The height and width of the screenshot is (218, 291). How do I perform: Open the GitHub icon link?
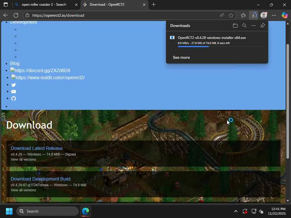(14, 98)
